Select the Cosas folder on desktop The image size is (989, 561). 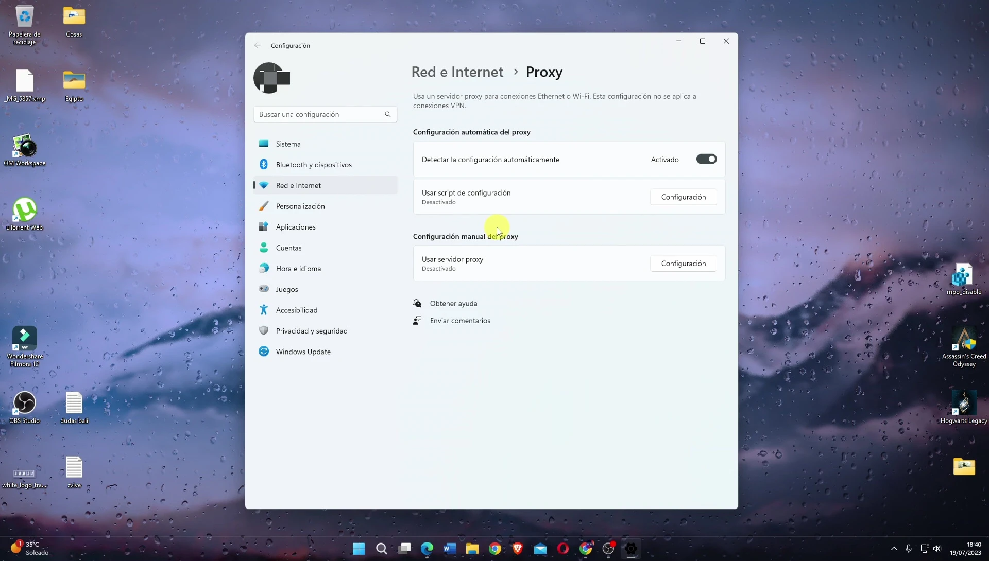pos(74,22)
